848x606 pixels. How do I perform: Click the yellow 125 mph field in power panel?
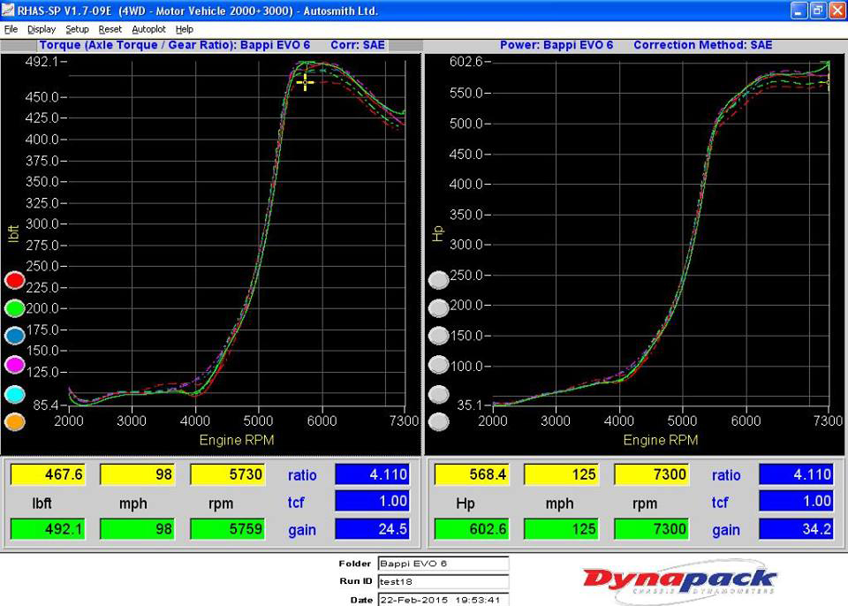(x=562, y=474)
